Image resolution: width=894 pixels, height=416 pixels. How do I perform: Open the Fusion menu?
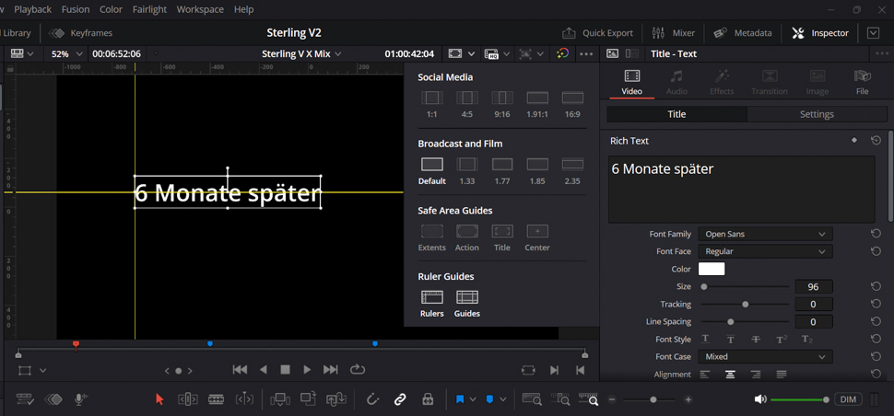(76, 9)
